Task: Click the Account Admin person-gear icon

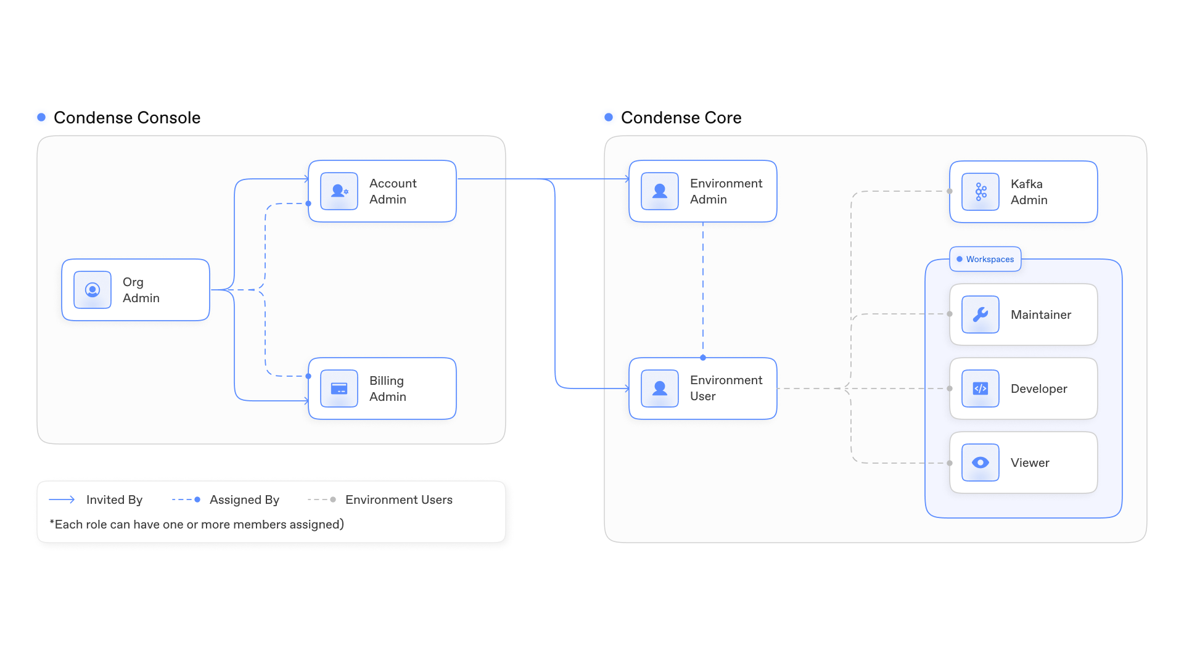Action: click(x=339, y=191)
